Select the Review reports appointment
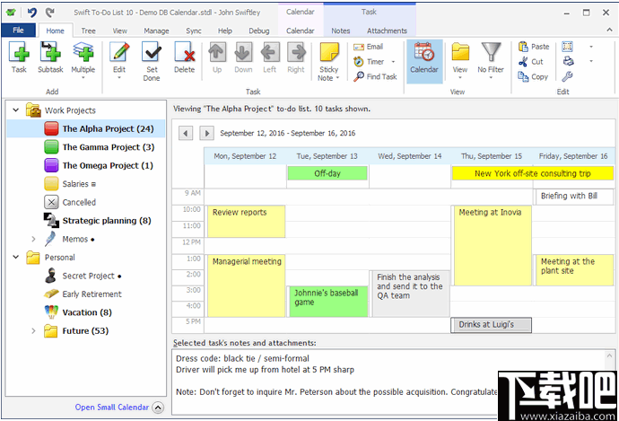This screenshot has height=421, width=619. click(x=247, y=221)
